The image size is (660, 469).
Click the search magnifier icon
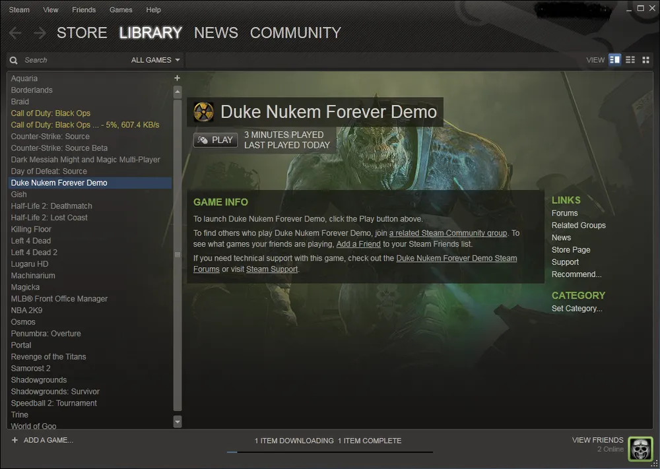pos(14,60)
